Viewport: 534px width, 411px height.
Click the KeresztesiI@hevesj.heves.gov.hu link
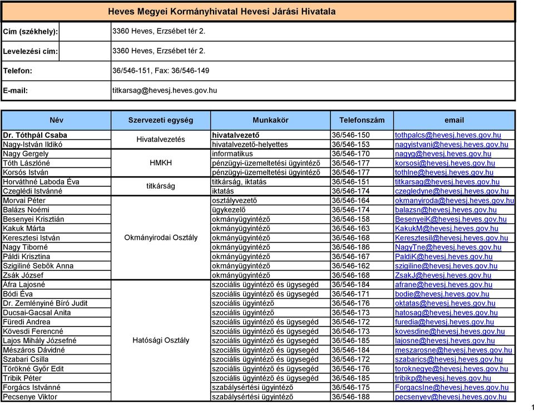(452, 238)
